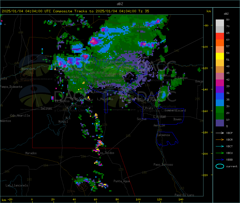Click the '140' km tick on bottom axis

(x=181, y=199)
